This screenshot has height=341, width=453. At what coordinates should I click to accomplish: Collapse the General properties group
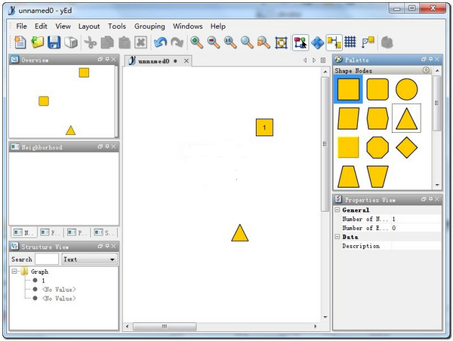point(337,210)
